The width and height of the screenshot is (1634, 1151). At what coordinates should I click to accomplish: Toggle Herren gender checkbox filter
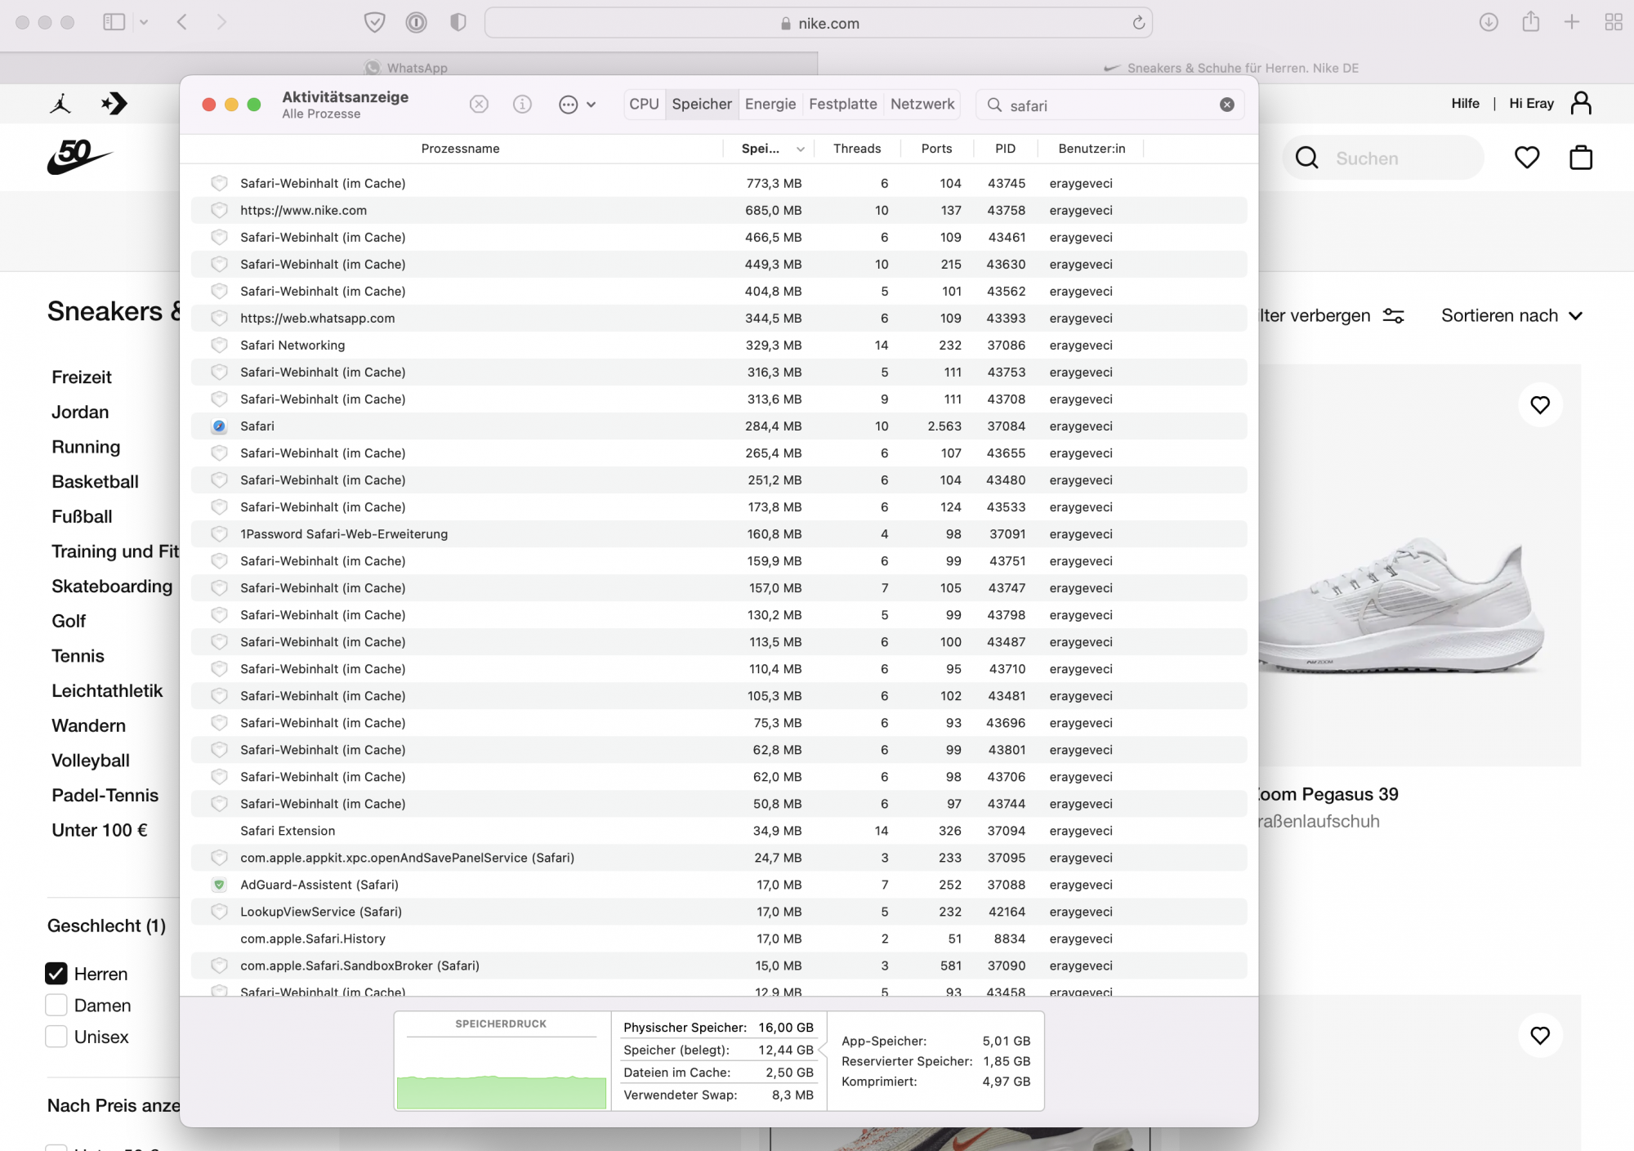[56, 973]
